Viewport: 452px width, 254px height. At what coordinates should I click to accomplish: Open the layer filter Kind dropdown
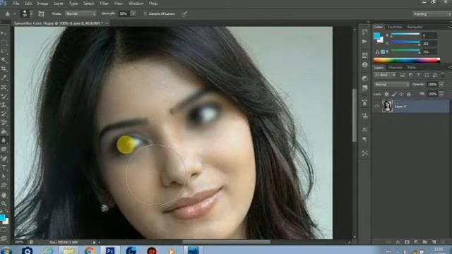(x=385, y=75)
